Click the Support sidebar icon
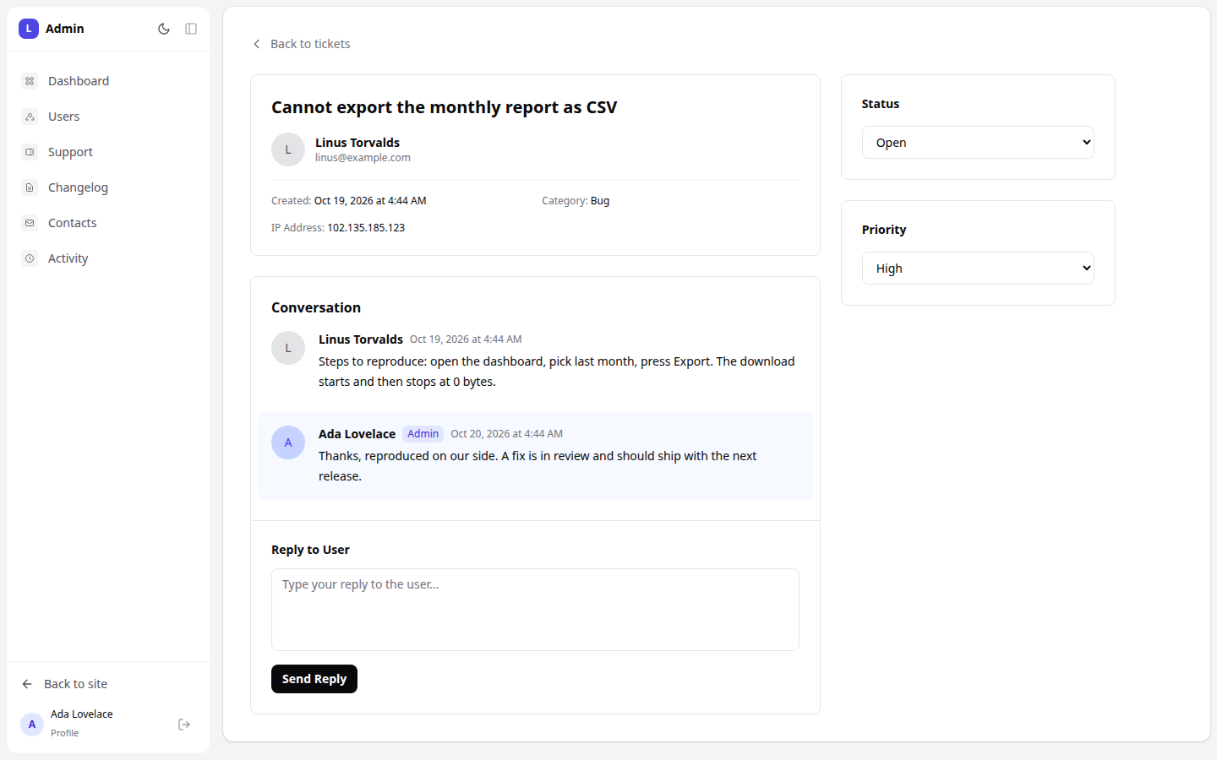The height and width of the screenshot is (760, 1217). click(x=30, y=152)
